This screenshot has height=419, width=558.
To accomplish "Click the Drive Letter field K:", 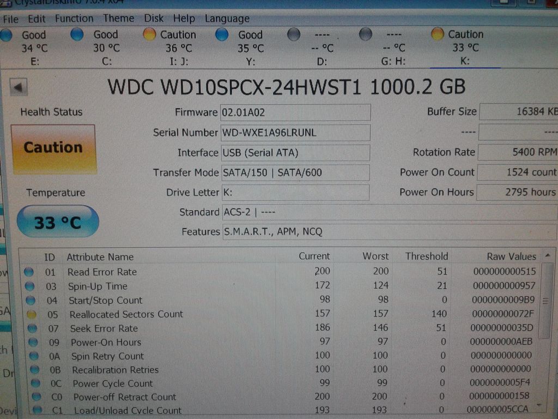I will pos(295,193).
